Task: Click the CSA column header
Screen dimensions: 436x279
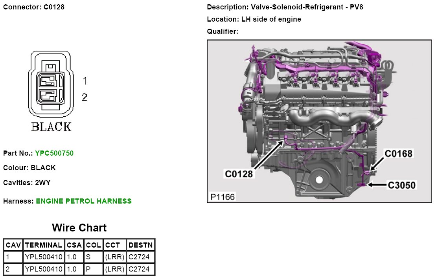Action: [74, 245]
